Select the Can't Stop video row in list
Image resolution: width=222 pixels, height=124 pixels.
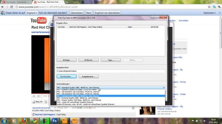[x=108, y=27]
